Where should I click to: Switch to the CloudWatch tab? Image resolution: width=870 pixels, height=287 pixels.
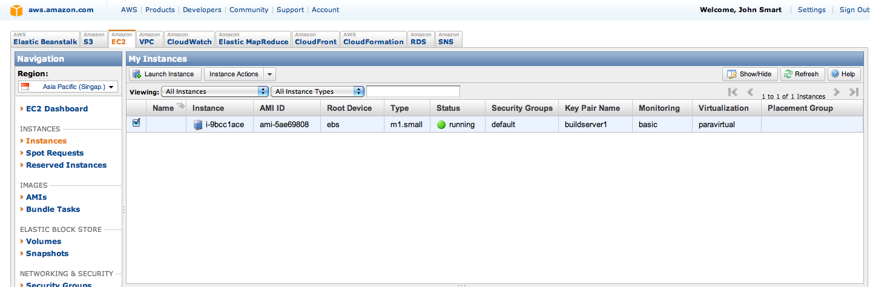pos(189,39)
